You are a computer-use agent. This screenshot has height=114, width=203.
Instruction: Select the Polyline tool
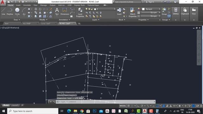[10, 11]
